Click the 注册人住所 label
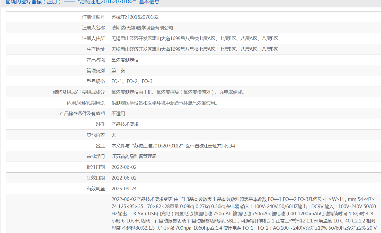 pyautogui.click(x=93, y=39)
